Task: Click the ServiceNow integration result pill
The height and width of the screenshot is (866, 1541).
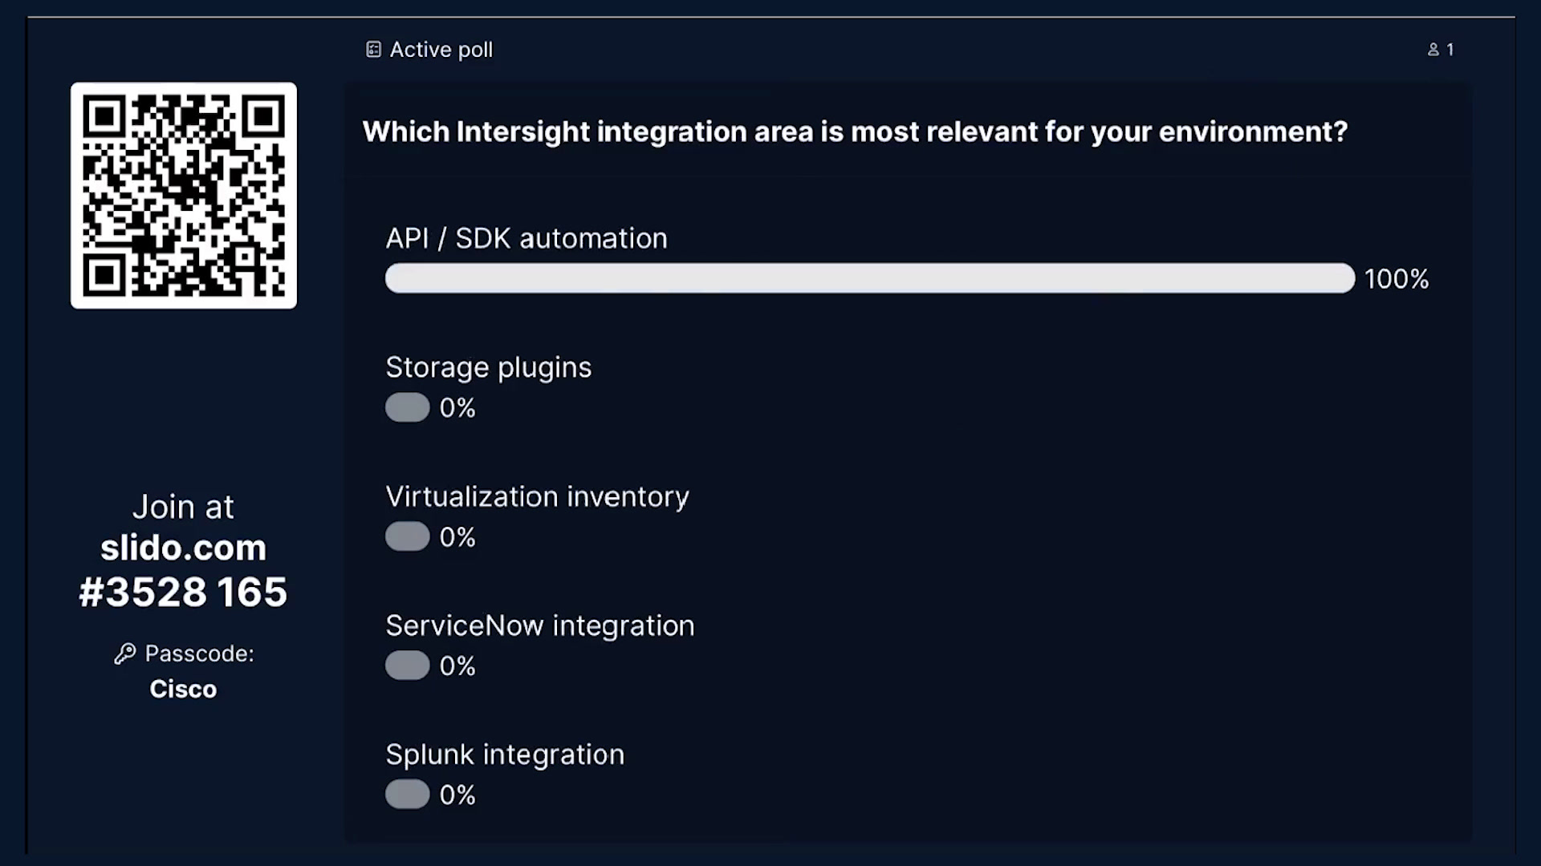Action: [x=408, y=666]
